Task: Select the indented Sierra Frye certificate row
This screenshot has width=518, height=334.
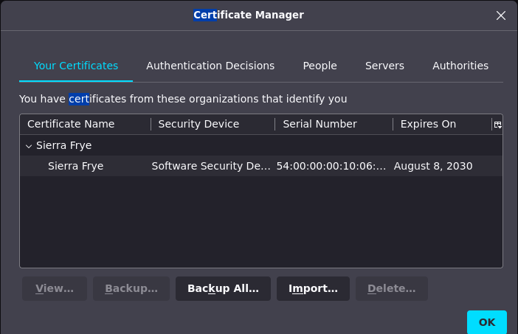Action: 75,166
